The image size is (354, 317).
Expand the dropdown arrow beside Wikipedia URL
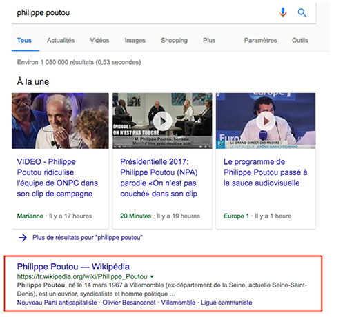tap(152, 276)
